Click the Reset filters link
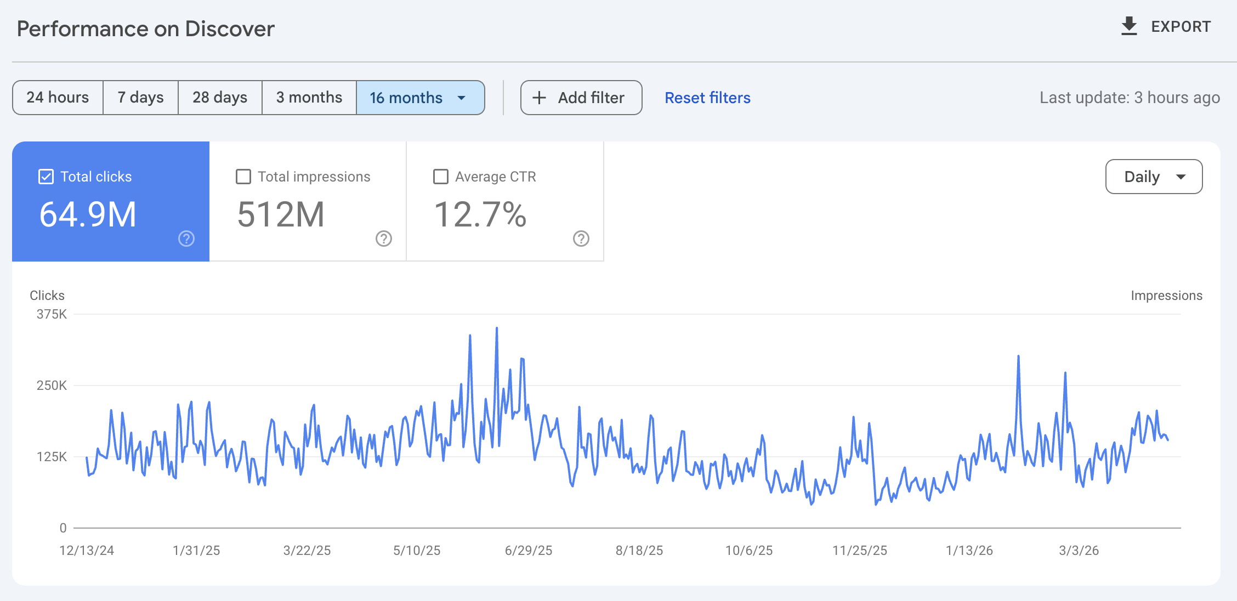Image resolution: width=1237 pixels, height=601 pixels. [x=707, y=98]
